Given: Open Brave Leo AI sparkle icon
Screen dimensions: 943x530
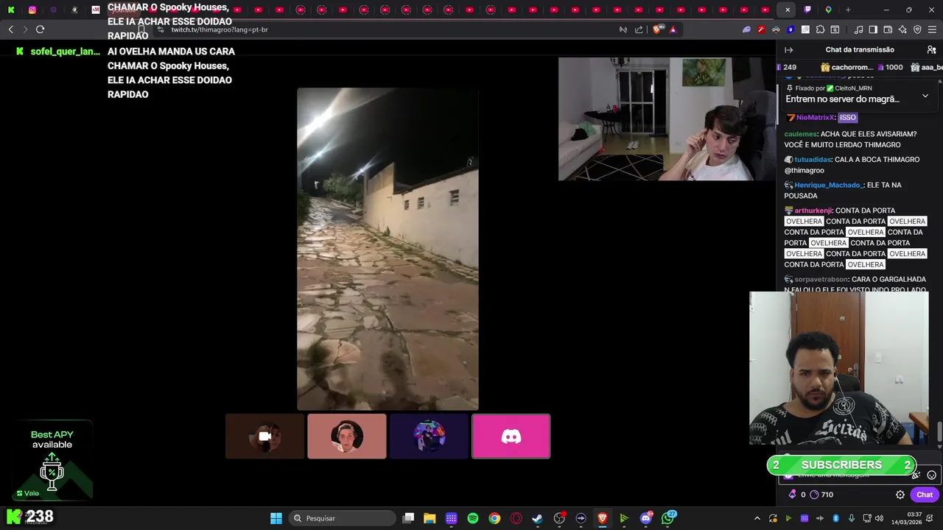Looking at the screenshot, I should [902, 29].
